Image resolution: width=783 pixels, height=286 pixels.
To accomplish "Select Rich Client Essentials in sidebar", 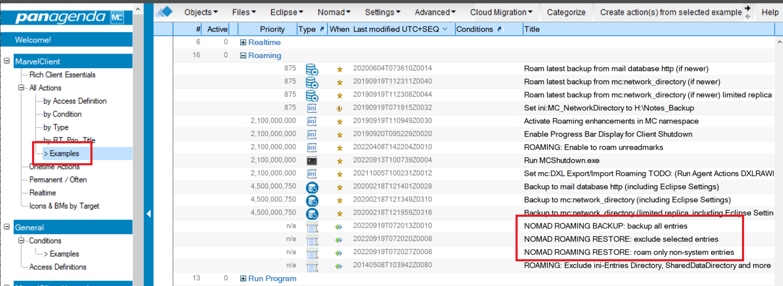I will click(x=63, y=75).
